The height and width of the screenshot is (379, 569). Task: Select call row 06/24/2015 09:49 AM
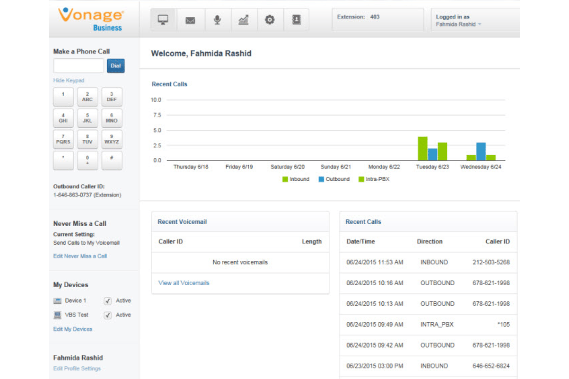pos(428,324)
